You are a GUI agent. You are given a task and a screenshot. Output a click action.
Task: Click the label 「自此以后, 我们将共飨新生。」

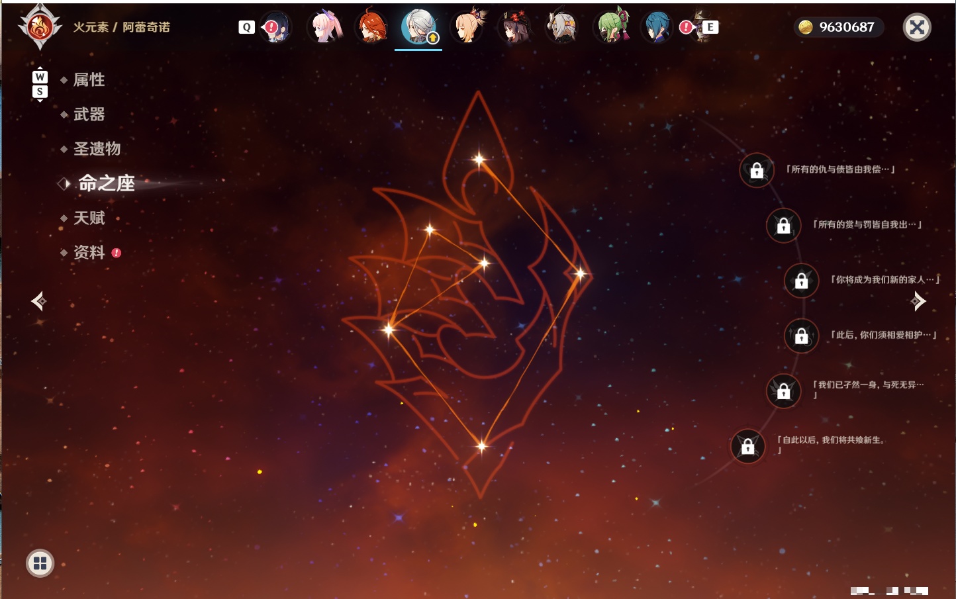[831, 445]
